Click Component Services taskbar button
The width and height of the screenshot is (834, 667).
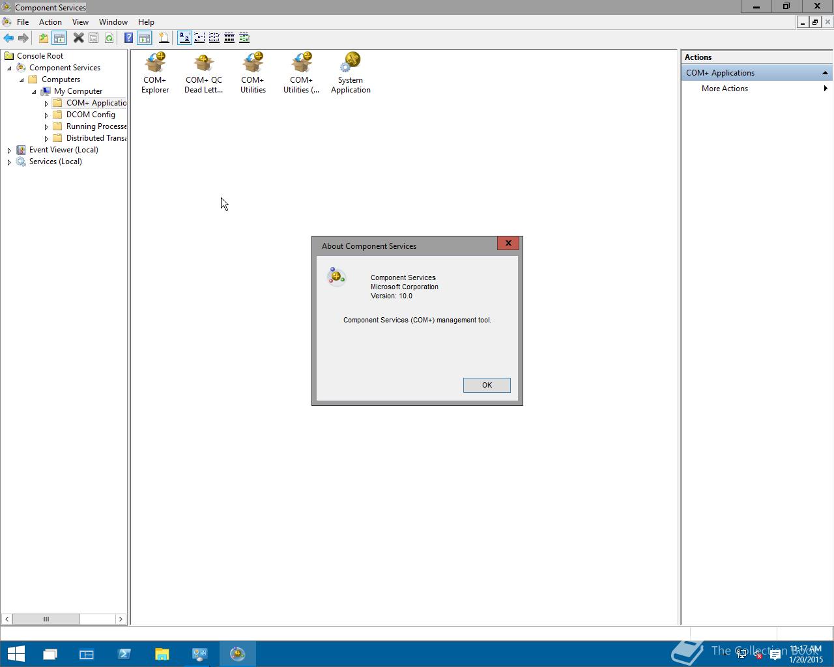point(237,654)
